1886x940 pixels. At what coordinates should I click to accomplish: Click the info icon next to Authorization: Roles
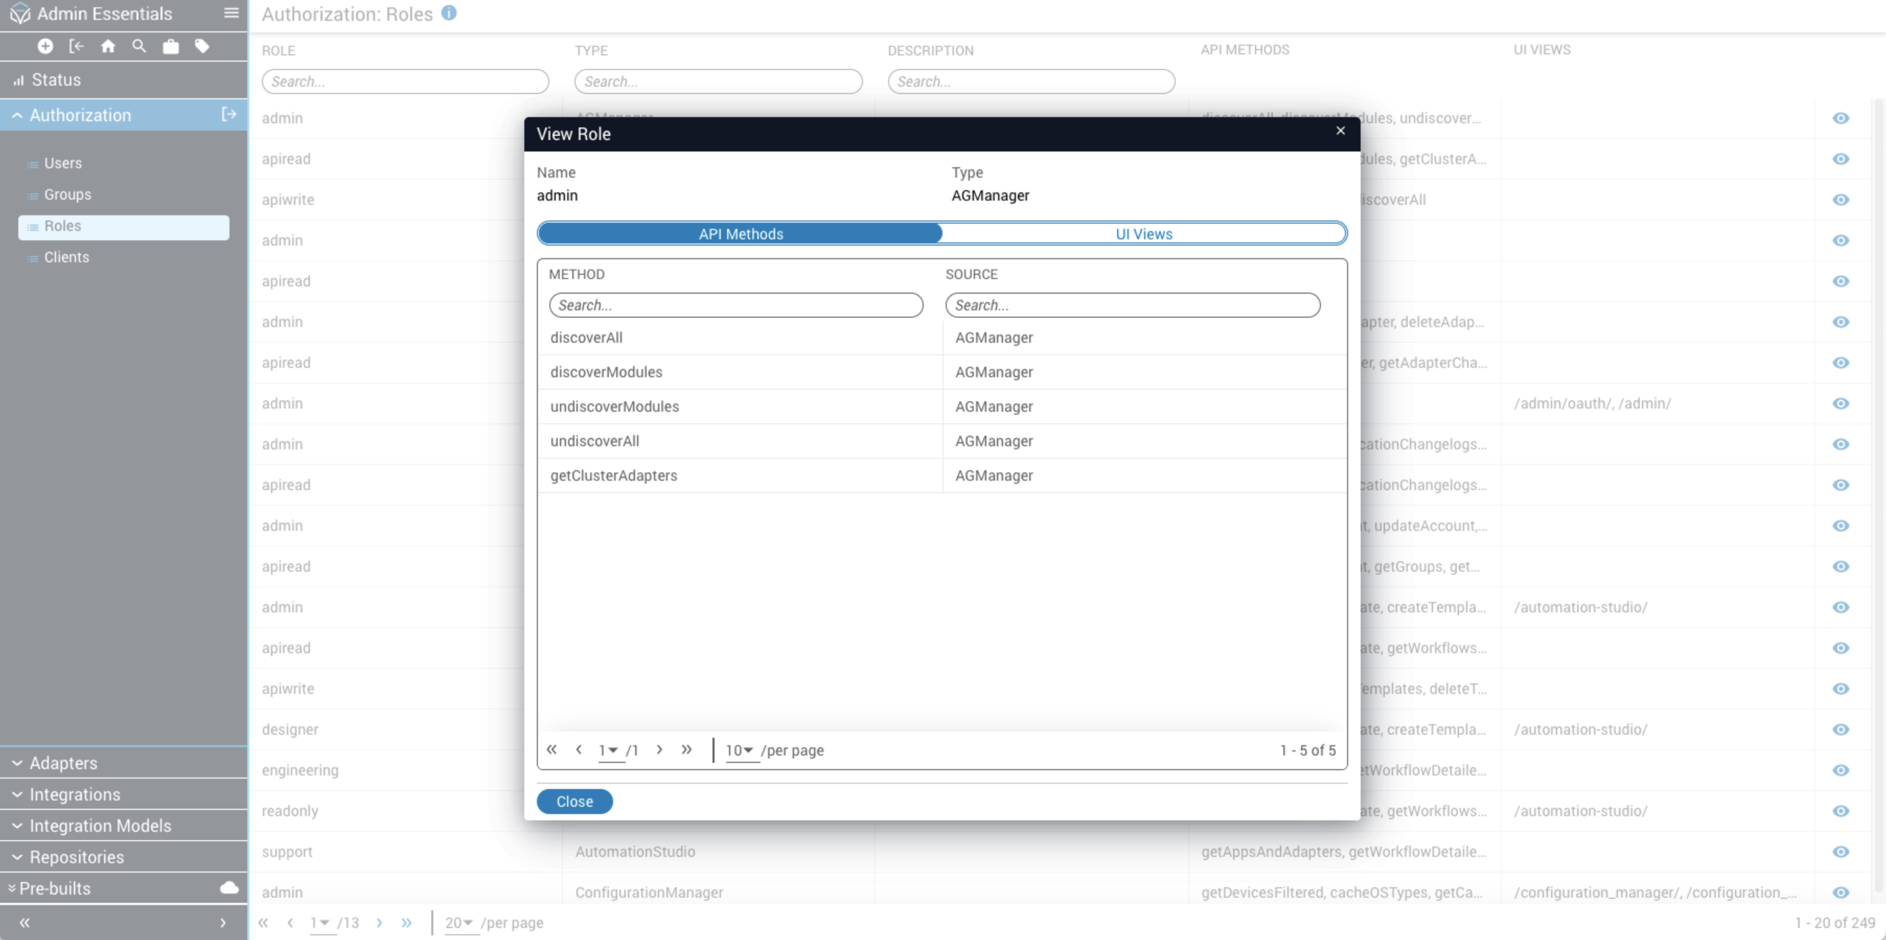[x=450, y=13]
